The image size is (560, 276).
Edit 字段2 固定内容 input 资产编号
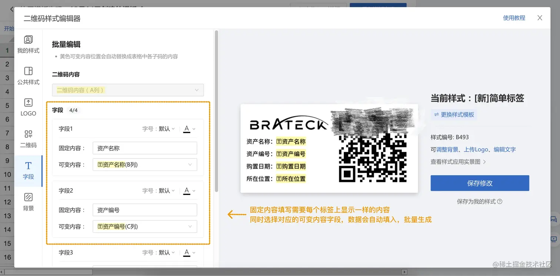click(x=145, y=210)
